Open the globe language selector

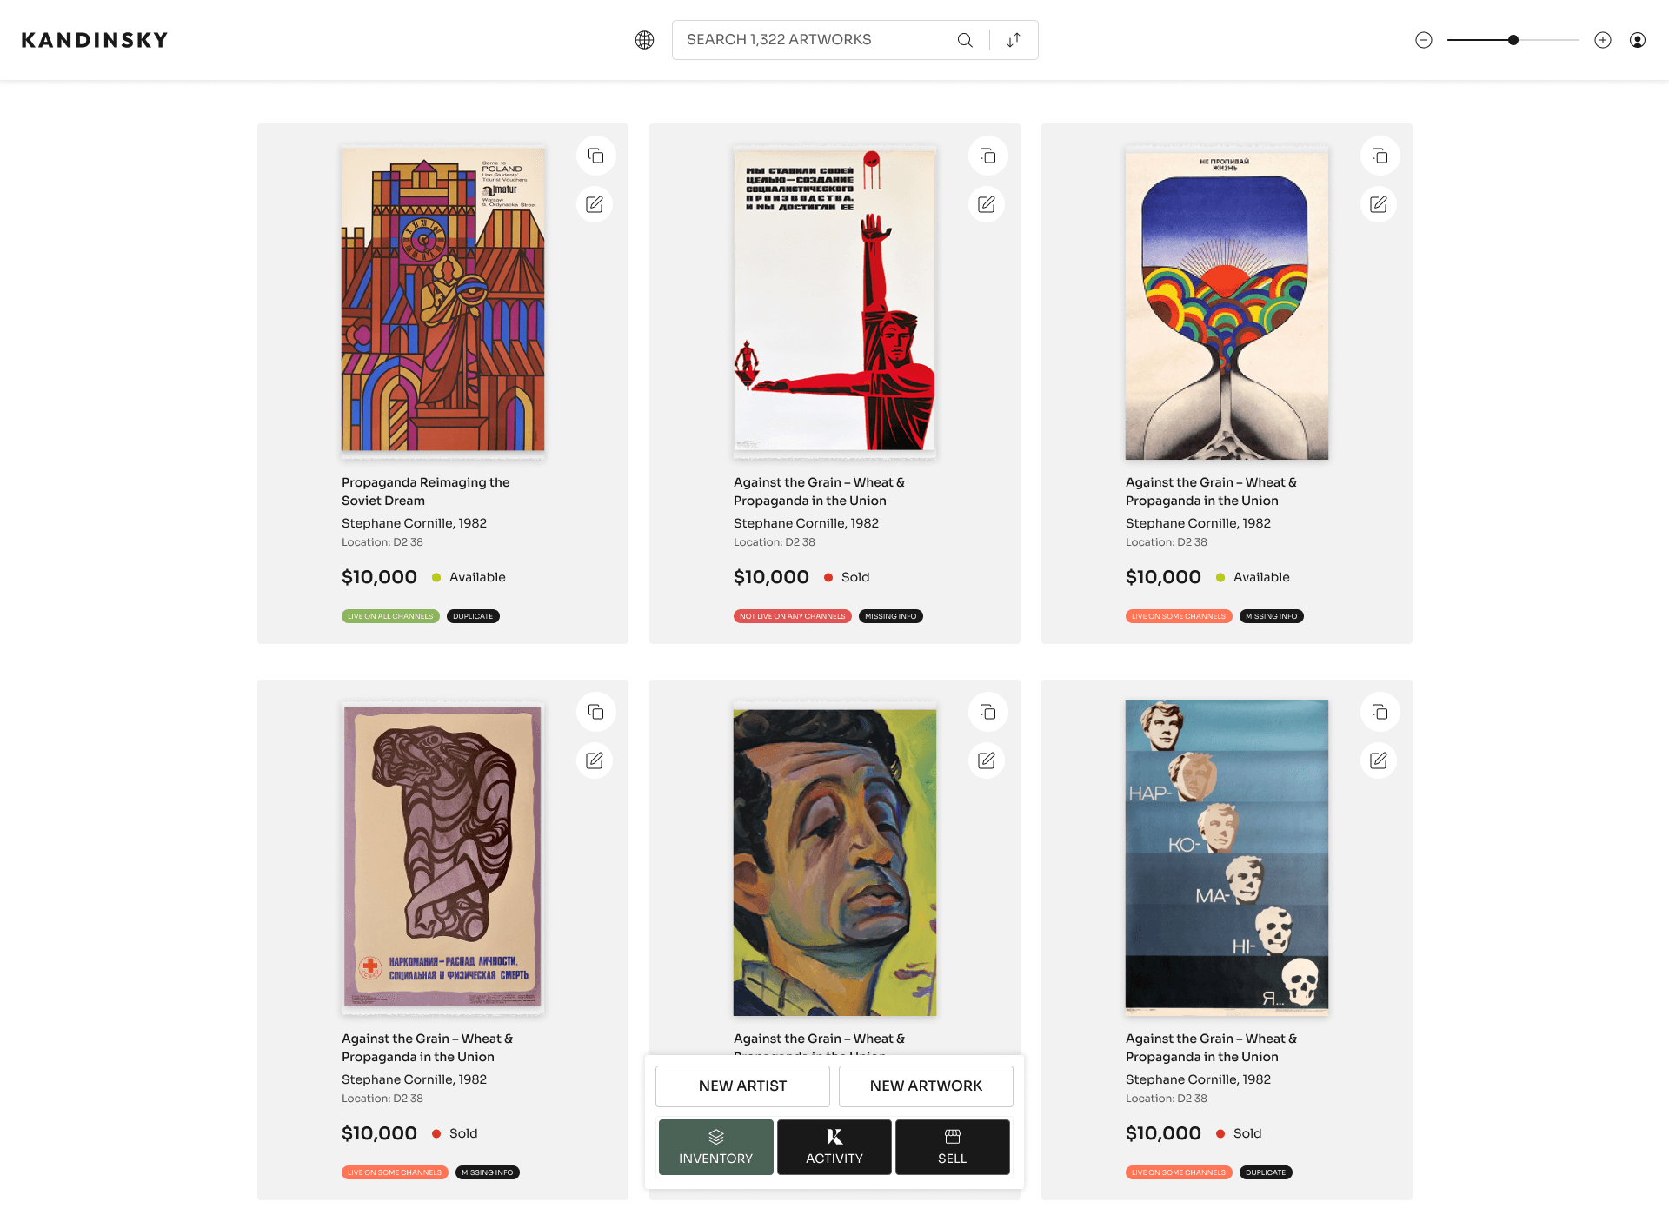click(x=644, y=39)
